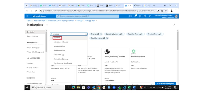Open the Azure portal hamburger menu
Viewport: 203px width, 93px height.
tap(27, 16)
